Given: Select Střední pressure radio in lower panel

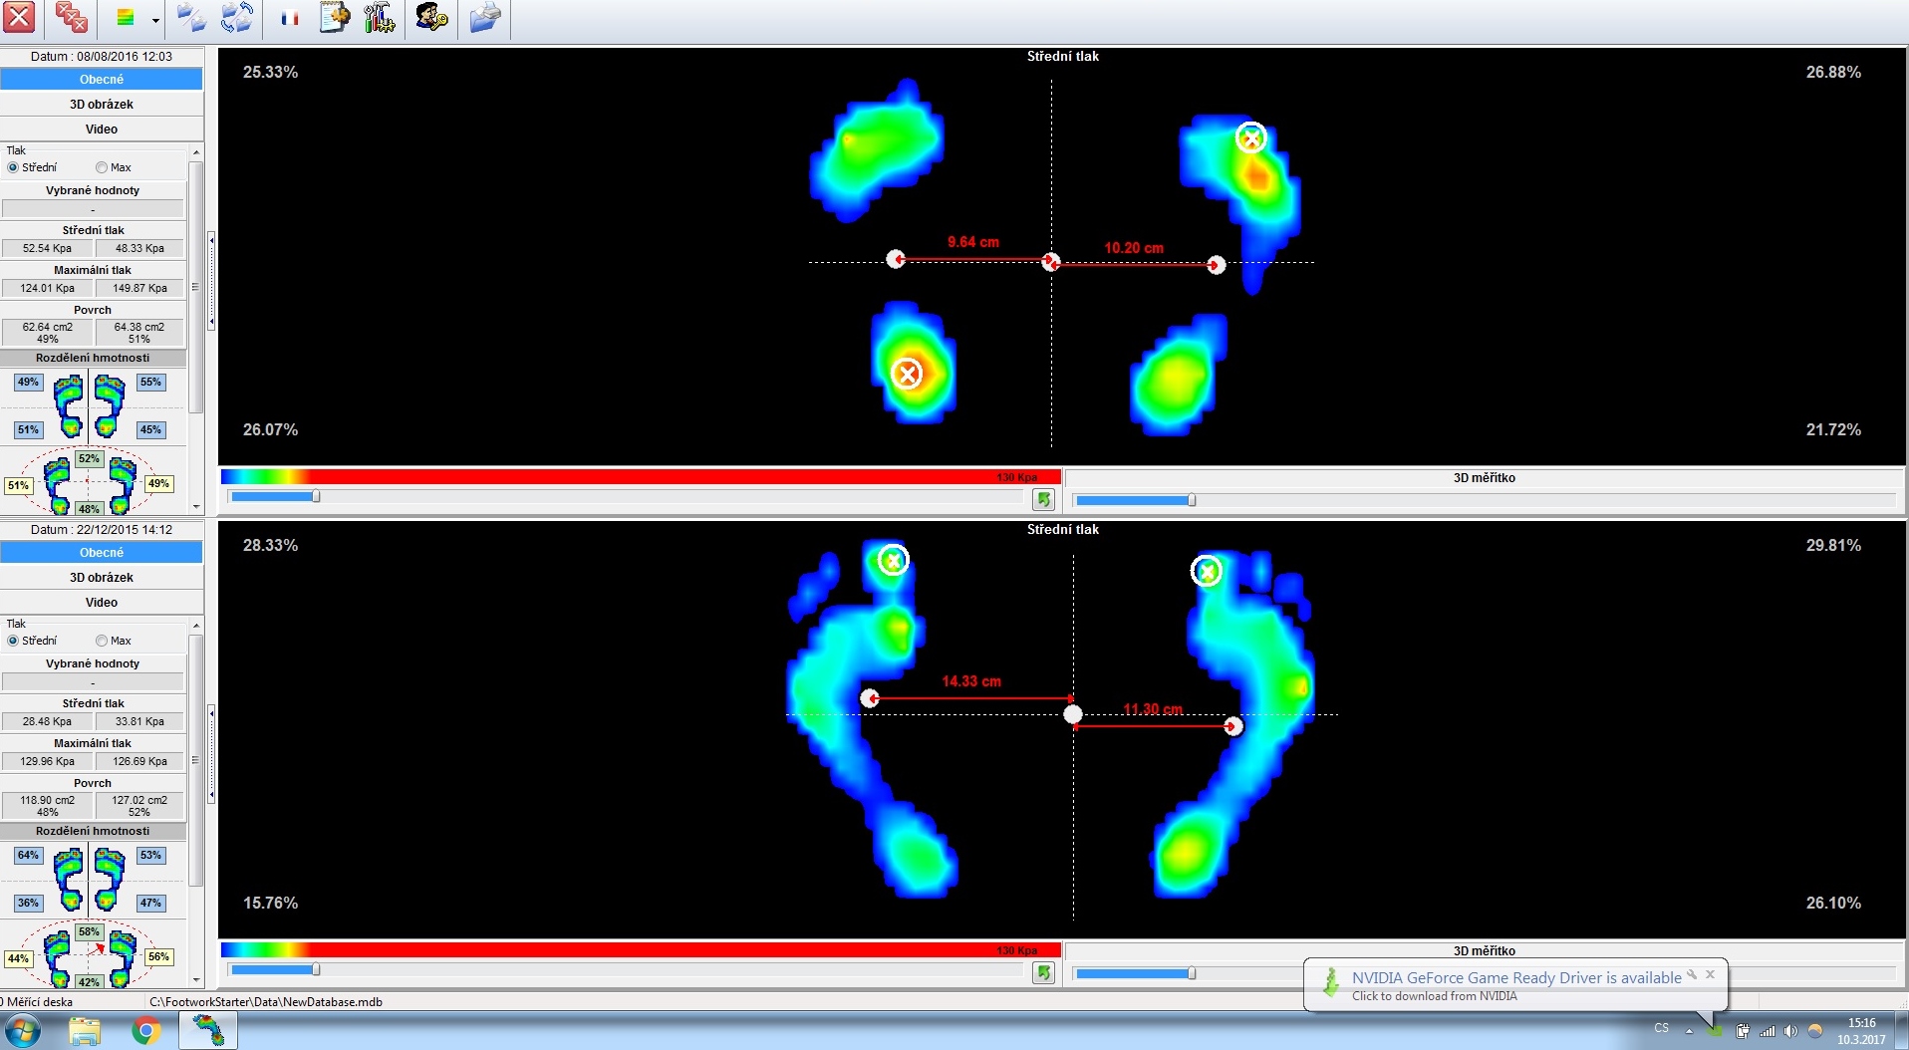Looking at the screenshot, I should [13, 641].
